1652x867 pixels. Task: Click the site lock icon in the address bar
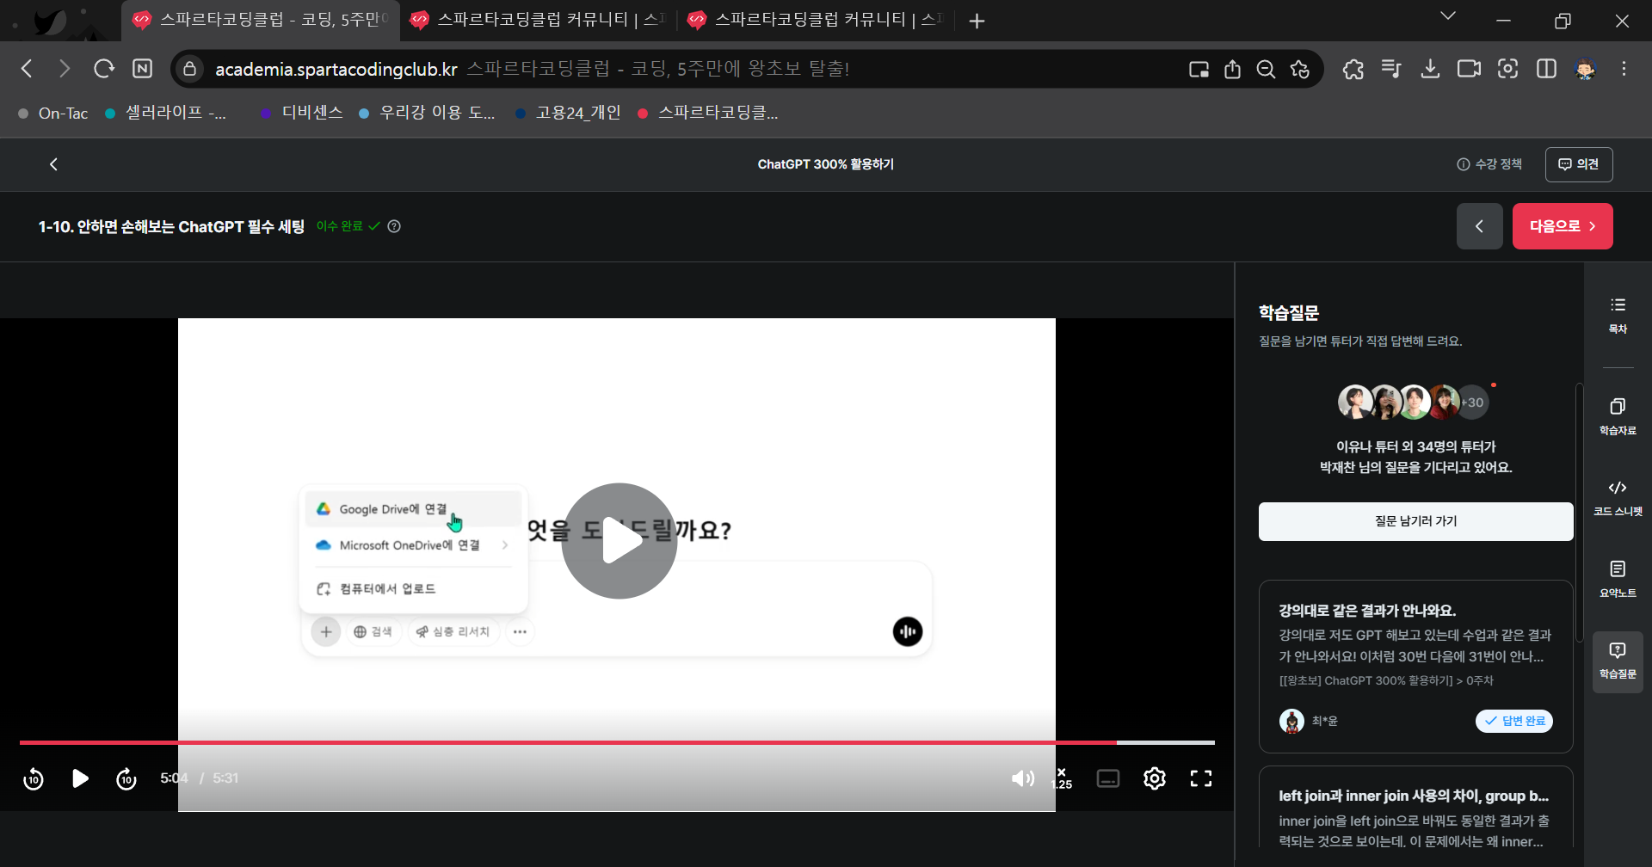pyautogui.click(x=190, y=69)
